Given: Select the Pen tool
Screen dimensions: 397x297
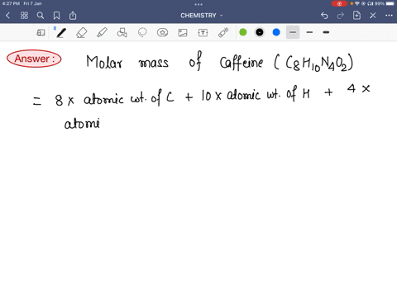Looking at the screenshot, I should 61,33.
